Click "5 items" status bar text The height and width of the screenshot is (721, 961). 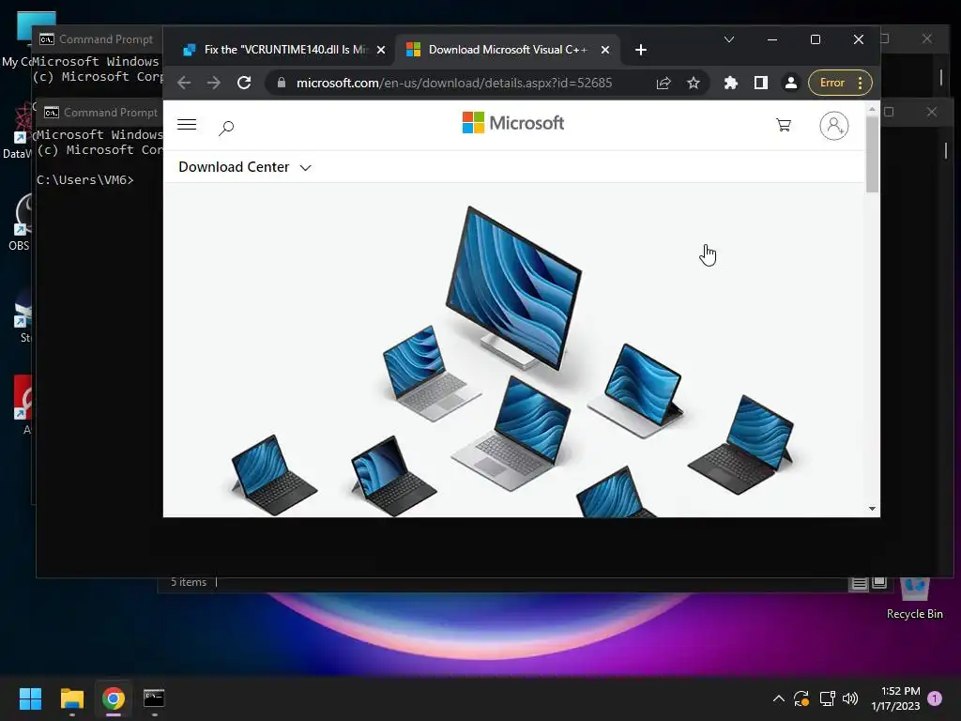189,582
